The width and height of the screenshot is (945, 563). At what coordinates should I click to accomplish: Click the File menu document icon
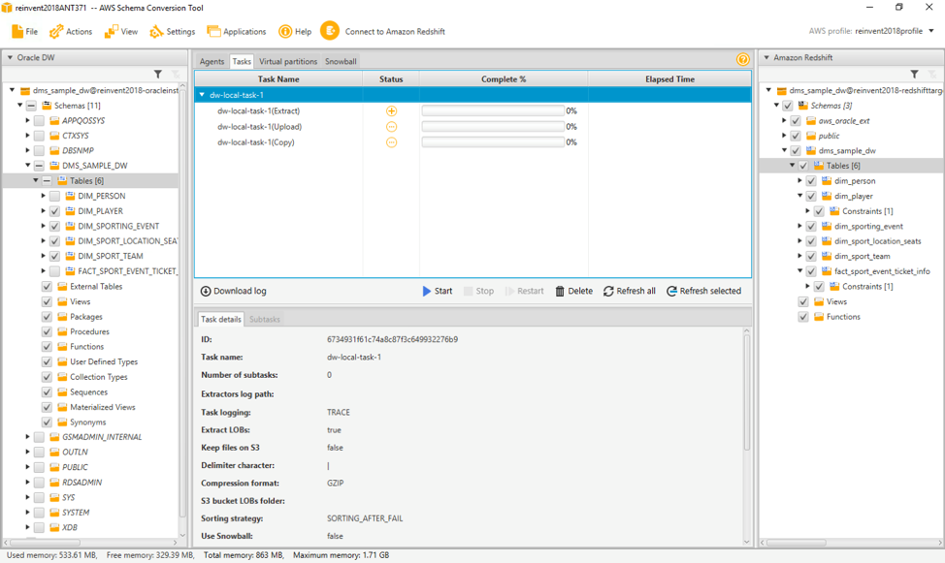tap(17, 31)
